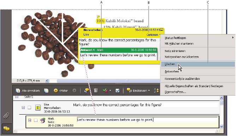
Task: Open the 'Optionen' menu in the note
Action: pos(153,35)
